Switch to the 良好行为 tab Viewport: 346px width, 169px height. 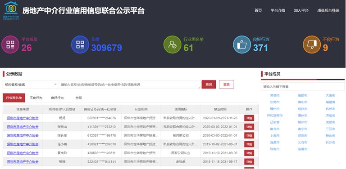click(x=57, y=98)
